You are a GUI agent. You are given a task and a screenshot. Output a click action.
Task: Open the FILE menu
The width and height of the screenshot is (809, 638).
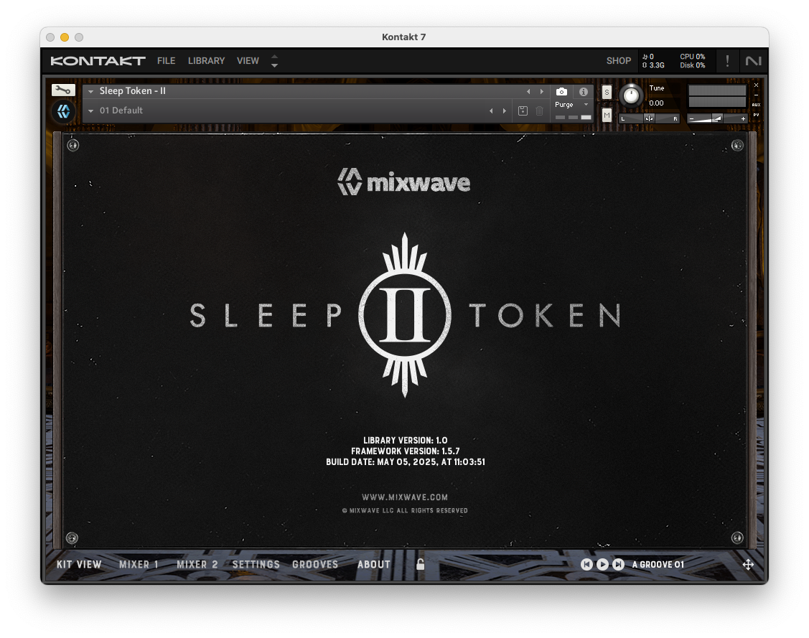[166, 61]
